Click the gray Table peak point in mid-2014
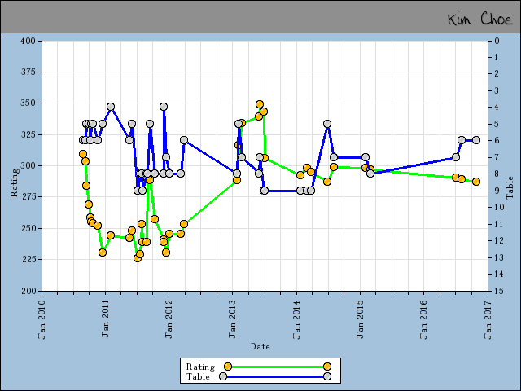The width and height of the screenshot is (521, 391). 327,124
